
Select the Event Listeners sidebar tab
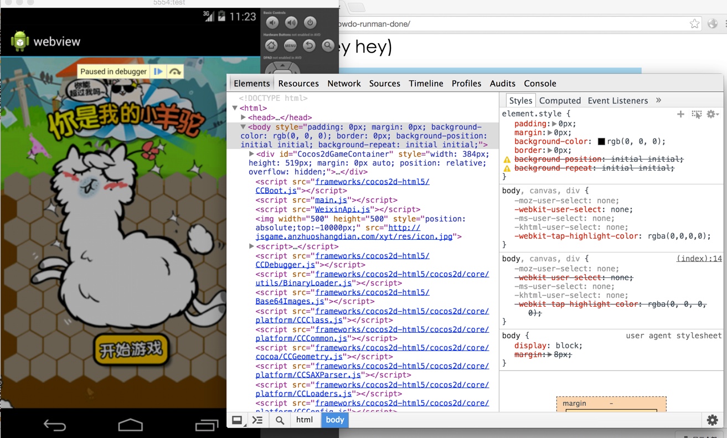pyautogui.click(x=618, y=100)
